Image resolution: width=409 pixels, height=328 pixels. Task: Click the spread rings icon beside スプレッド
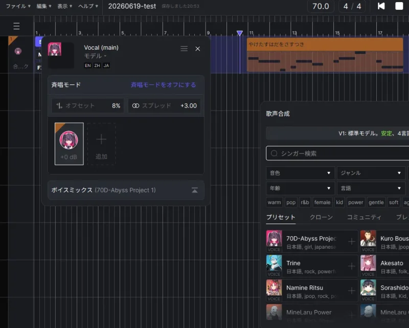[x=135, y=105]
